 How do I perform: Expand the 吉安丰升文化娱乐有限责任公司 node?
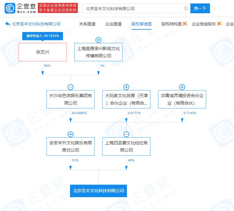point(70,134)
